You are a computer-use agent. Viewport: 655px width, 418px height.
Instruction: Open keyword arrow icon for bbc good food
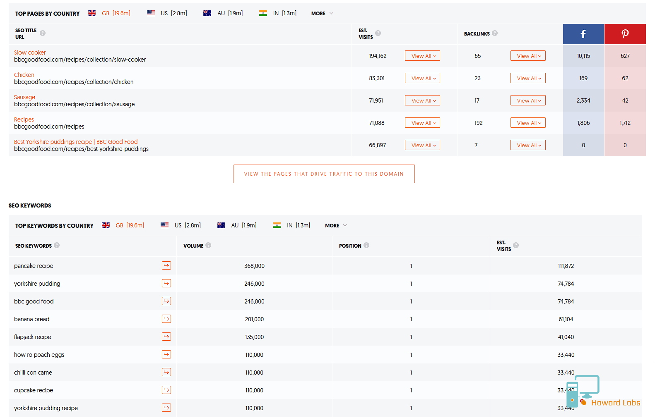tap(166, 301)
